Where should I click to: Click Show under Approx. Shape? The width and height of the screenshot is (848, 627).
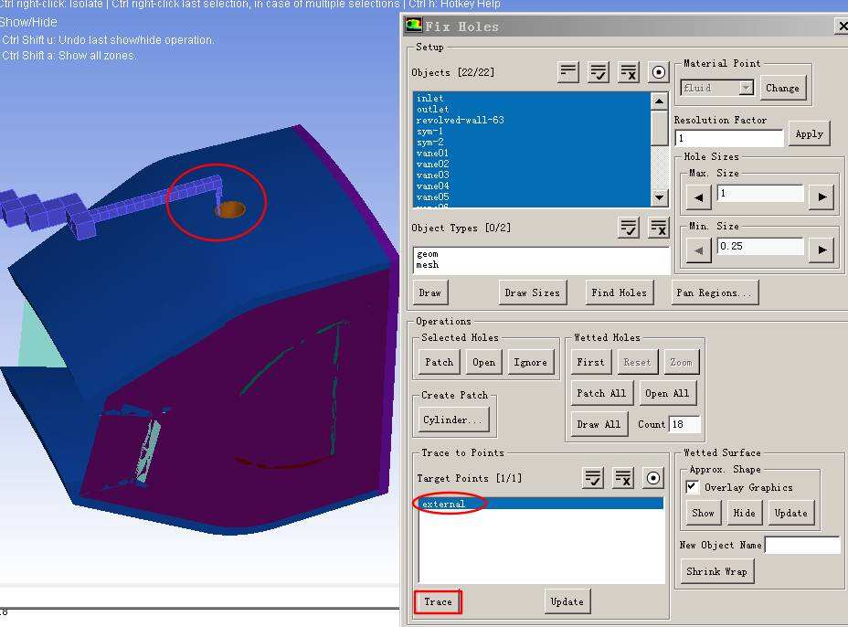703,513
